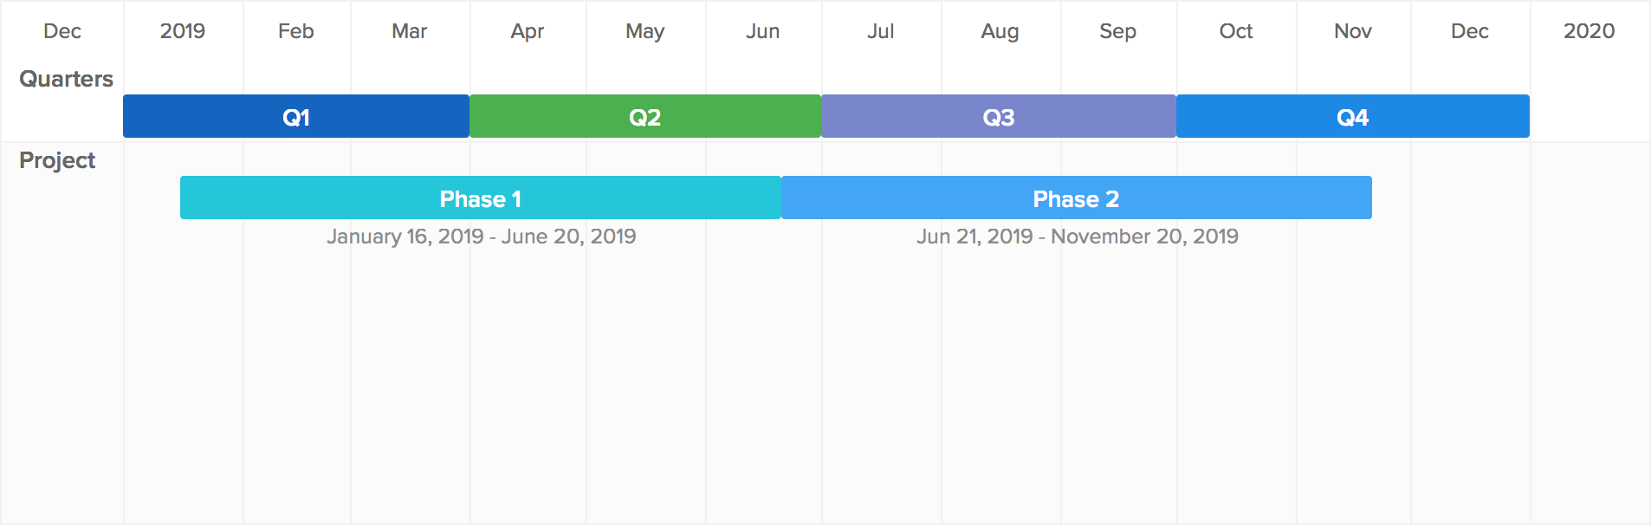
Task: Click the 2020 year header
Action: (x=1589, y=31)
